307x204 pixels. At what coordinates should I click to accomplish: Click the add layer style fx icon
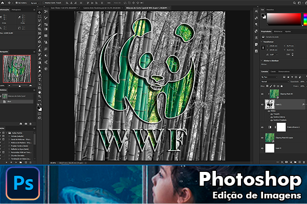(282, 162)
